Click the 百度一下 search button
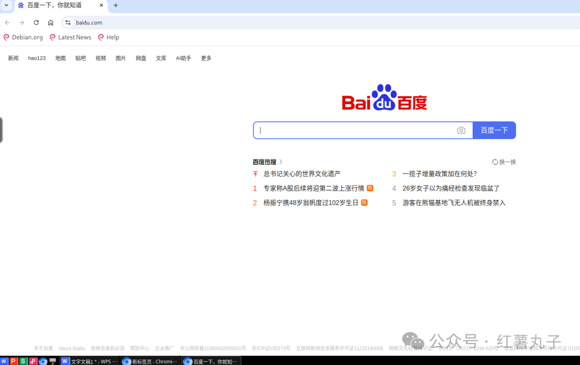The image size is (580, 365). click(494, 130)
